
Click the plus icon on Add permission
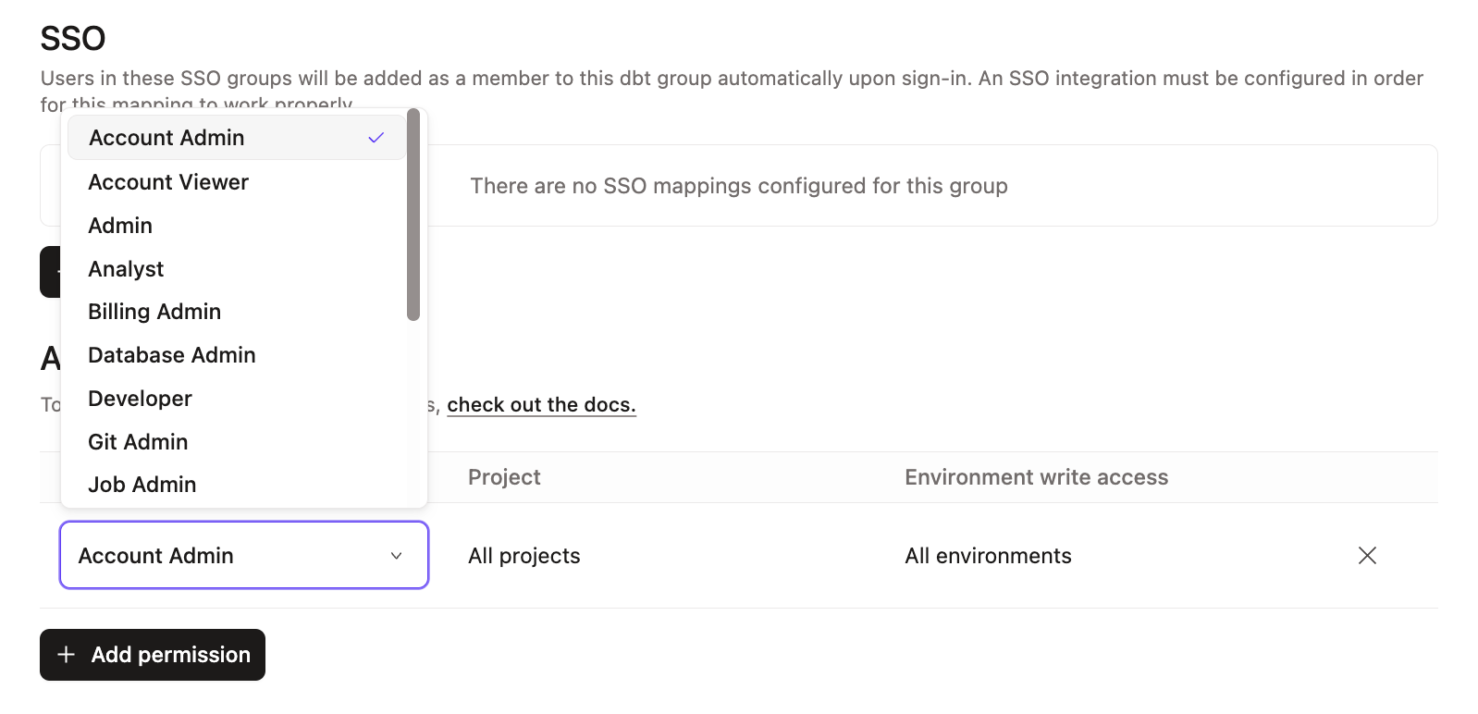66,654
